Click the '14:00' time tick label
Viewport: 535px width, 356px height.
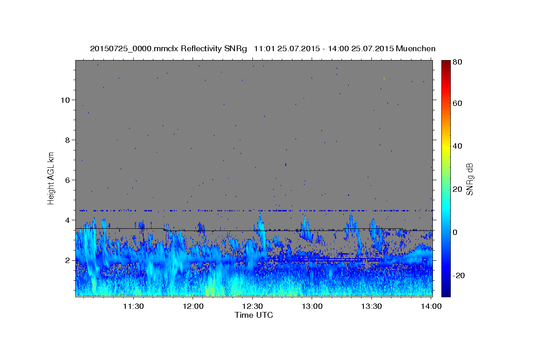(431, 306)
